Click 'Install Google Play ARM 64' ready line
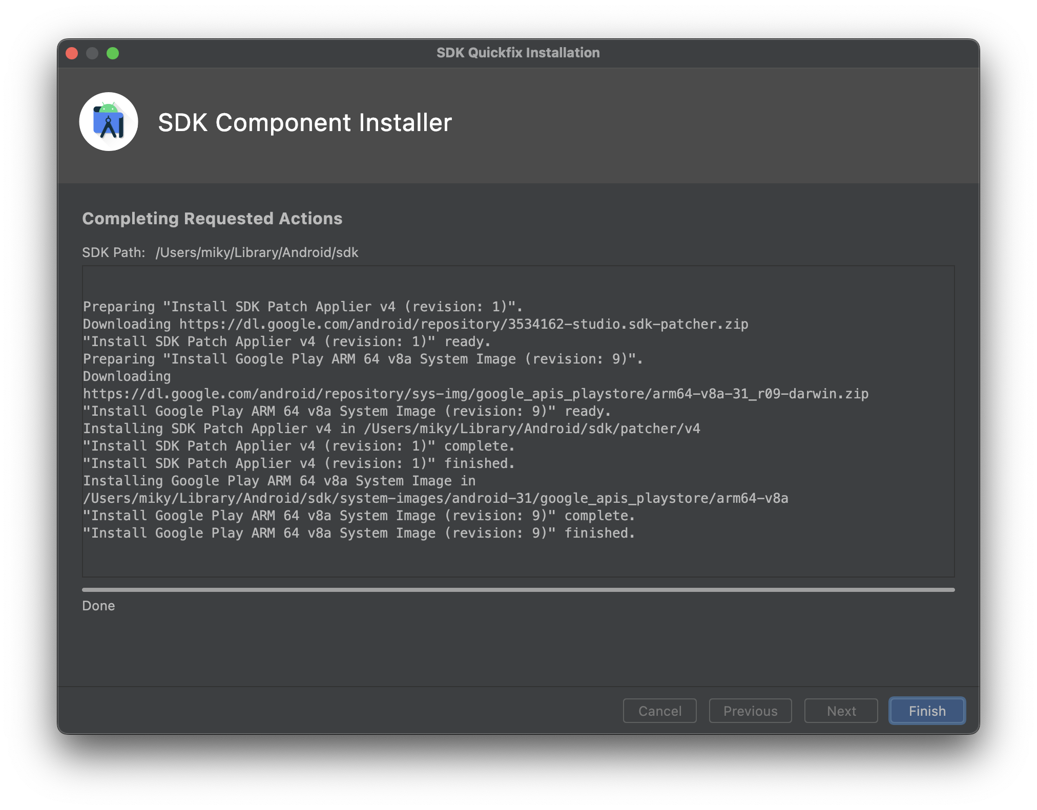This screenshot has height=810, width=1037. coord(347,411)
